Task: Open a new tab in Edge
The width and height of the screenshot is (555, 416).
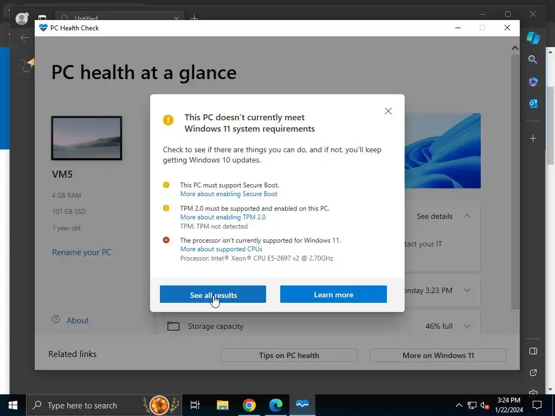Action: [x=194, y=18]
